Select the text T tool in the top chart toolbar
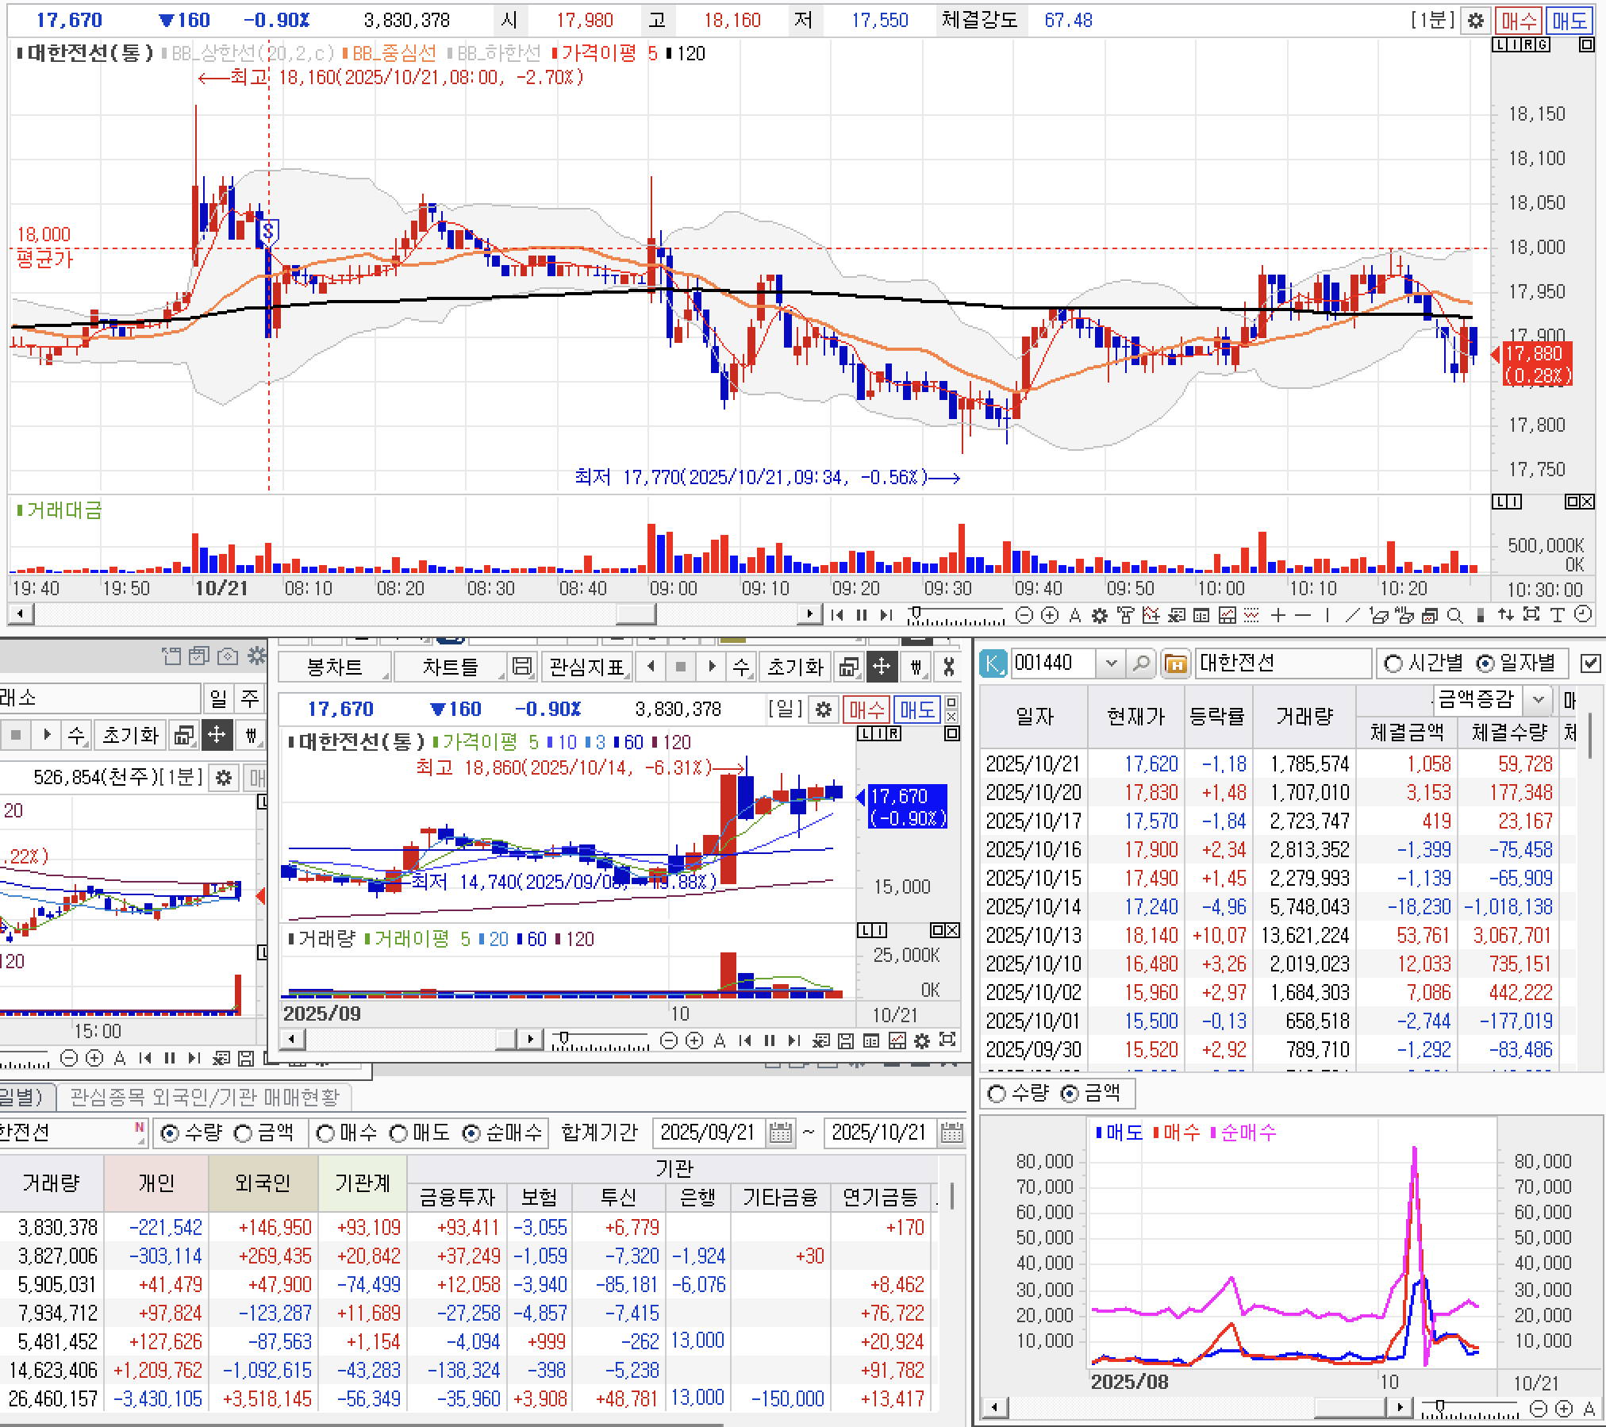The height and width of the screenshot is (1427, 1606). (x=1557, y=615)
